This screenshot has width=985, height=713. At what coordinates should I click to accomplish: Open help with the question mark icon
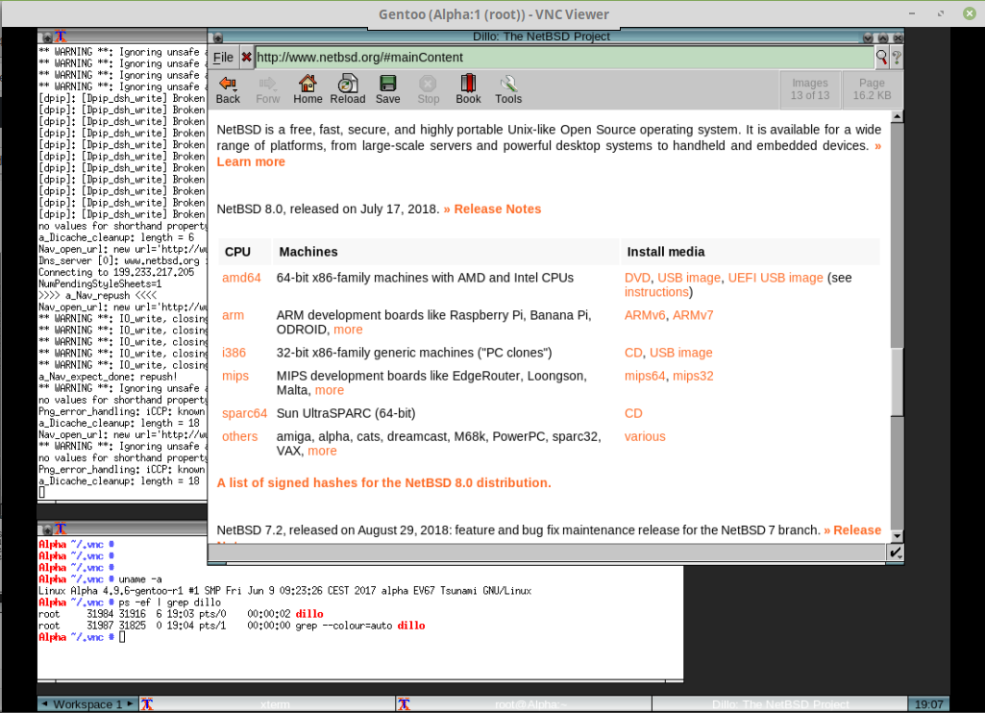coord(895,57)
